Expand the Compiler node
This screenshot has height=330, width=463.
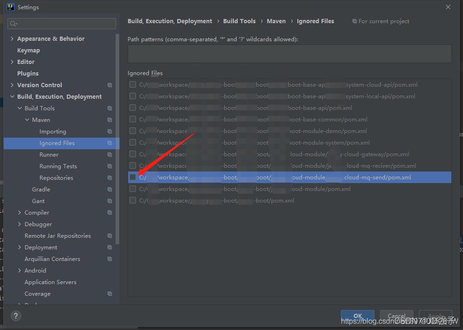[x=19, y=212]
